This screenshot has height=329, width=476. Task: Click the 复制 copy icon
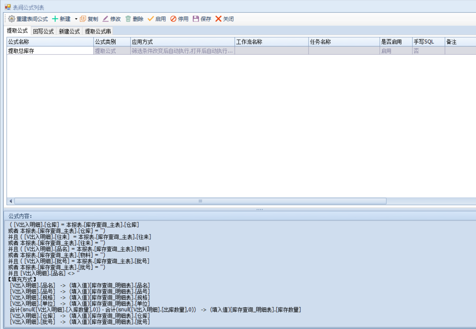(83, 19)
